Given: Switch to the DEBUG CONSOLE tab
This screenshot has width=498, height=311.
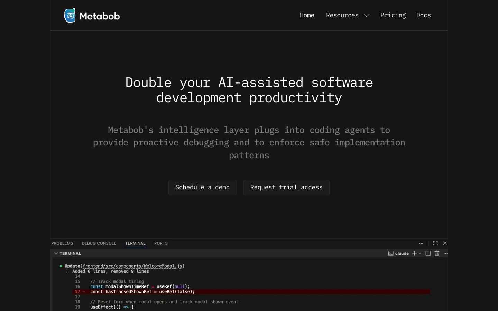Looking at the screenshot, I should point(99,243).
